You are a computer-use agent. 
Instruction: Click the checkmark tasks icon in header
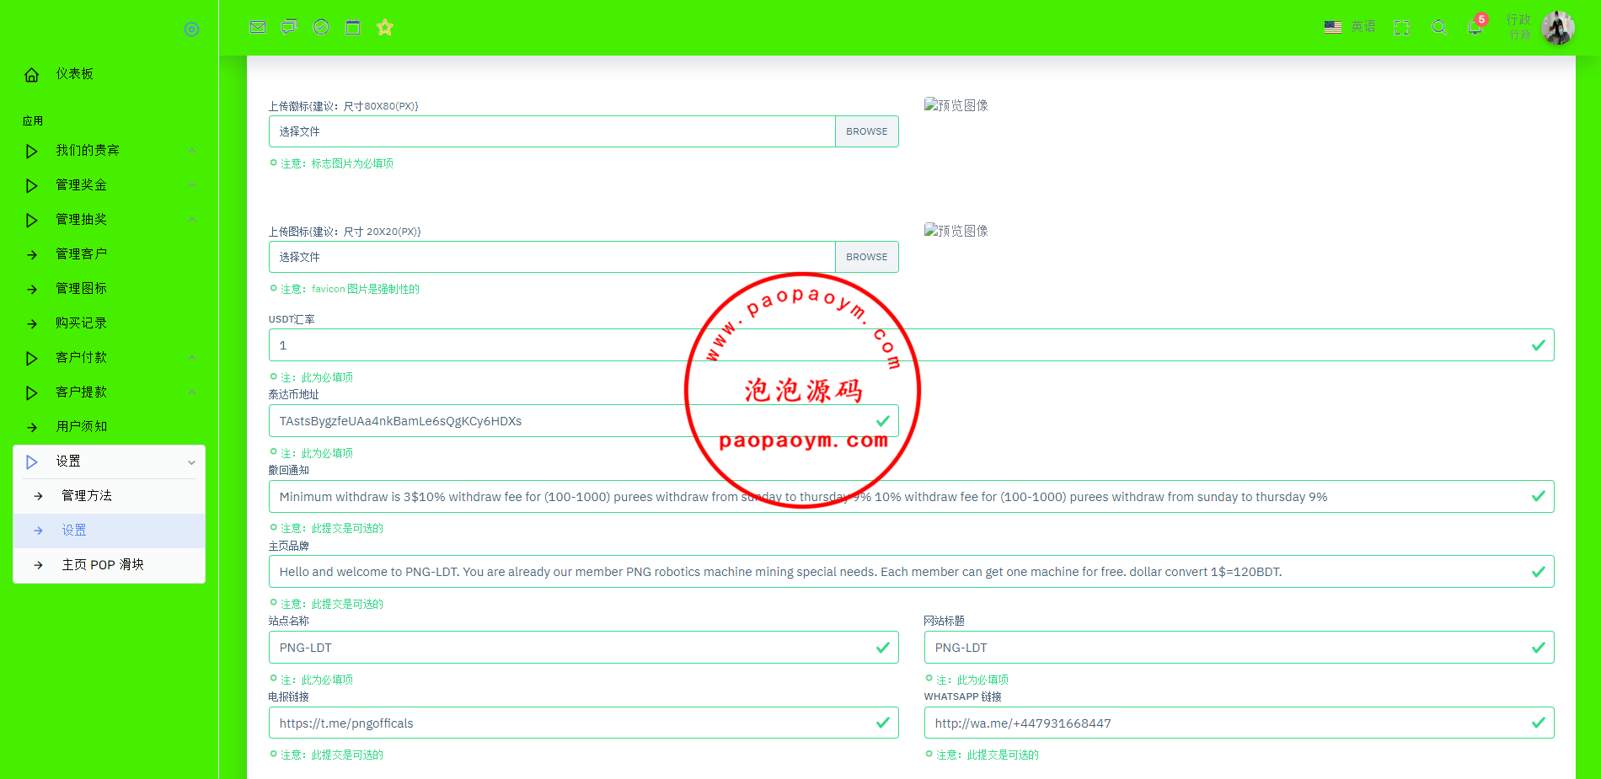(321, 28)
